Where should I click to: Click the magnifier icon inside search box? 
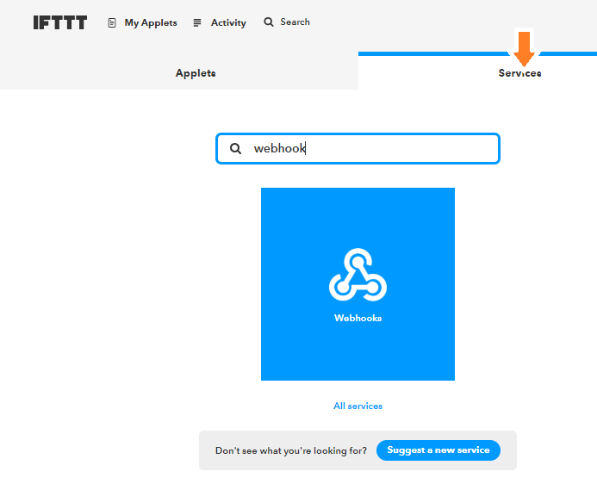(x=235, y=148)
